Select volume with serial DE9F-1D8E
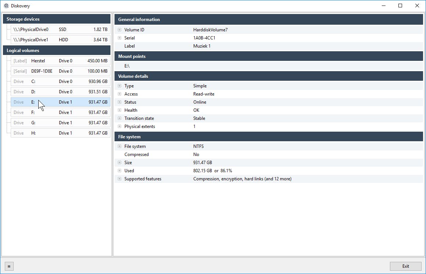This screenshot has width=426, height=274. [60, 71]
